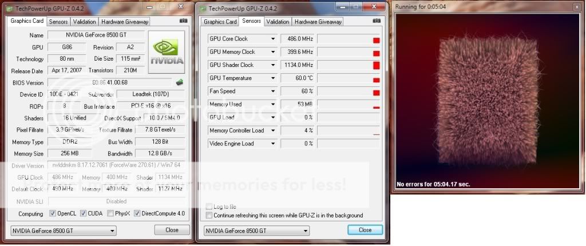Click the 128 Bit bus width value
The height and width of the screenshot is (246, 586).
tap(160, 142)
